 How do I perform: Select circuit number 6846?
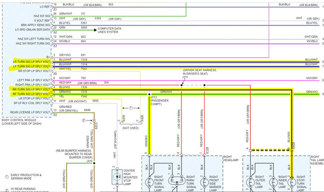tap(87, 110)
